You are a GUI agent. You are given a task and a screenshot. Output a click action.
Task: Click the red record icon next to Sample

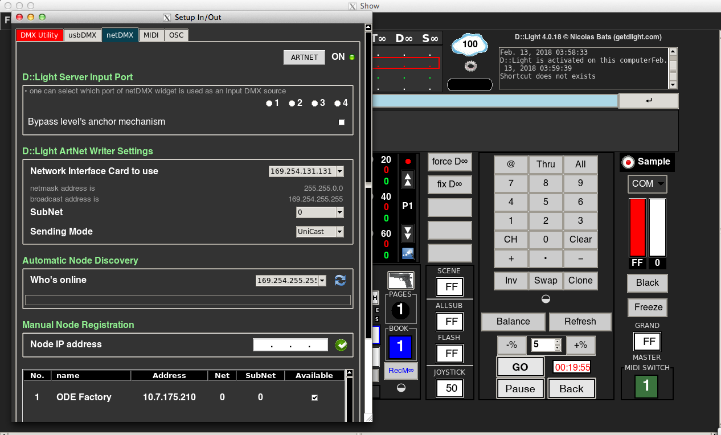point(628,162)
